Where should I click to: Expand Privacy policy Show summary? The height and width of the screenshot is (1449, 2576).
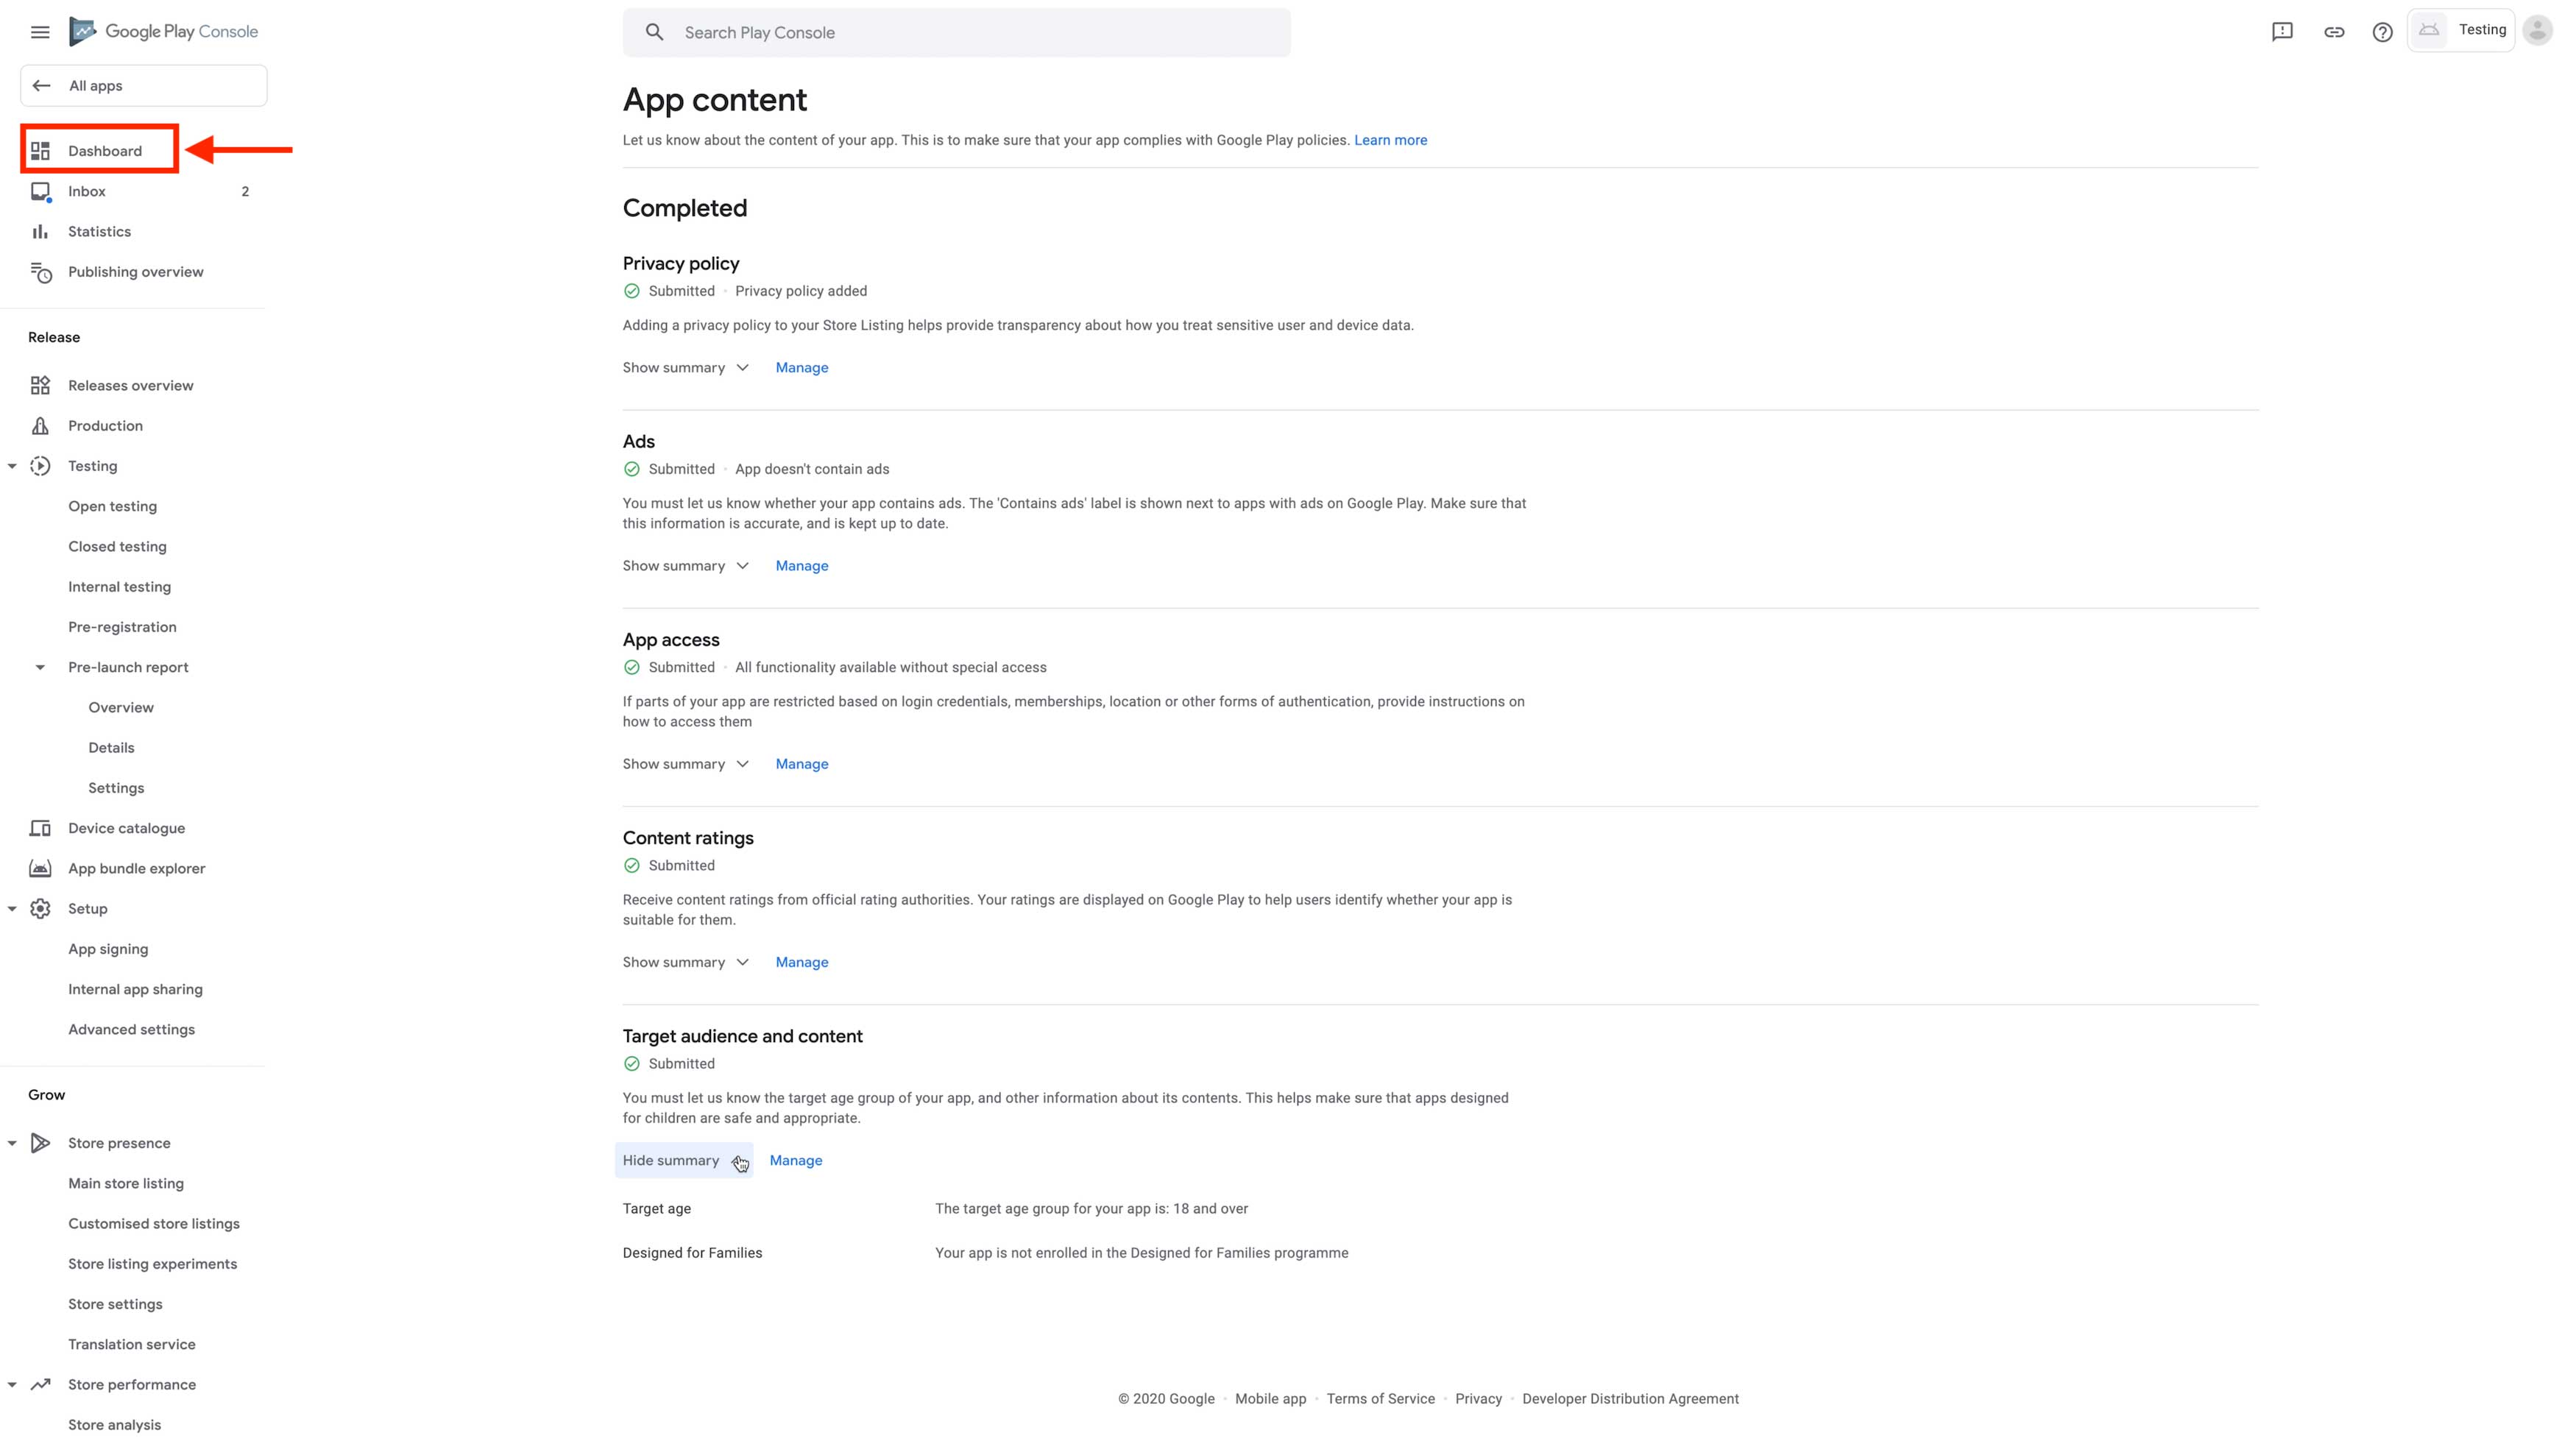685,368
